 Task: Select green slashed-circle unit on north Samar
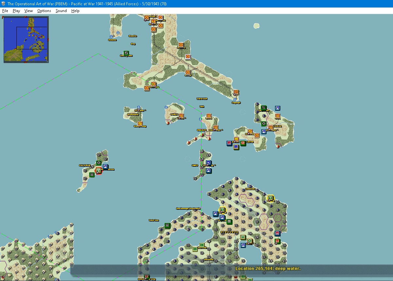click(x=263, y=108)
